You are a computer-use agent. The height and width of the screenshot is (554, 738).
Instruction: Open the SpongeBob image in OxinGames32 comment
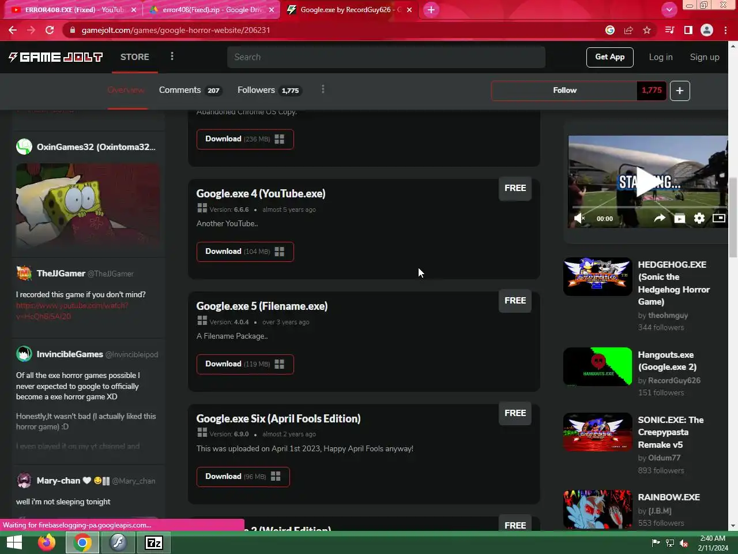(88, 205)
